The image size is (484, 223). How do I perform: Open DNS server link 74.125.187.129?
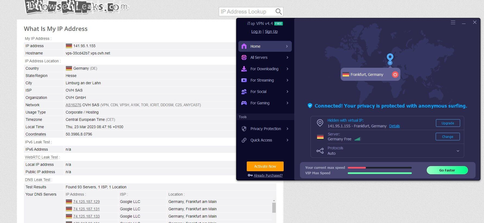click(x=86, y=202)
